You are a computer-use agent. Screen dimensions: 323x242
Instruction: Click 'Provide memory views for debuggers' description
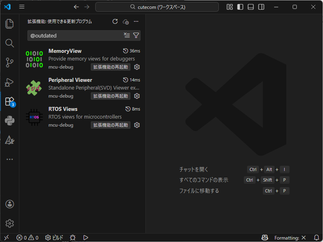[x=92, y=58]
